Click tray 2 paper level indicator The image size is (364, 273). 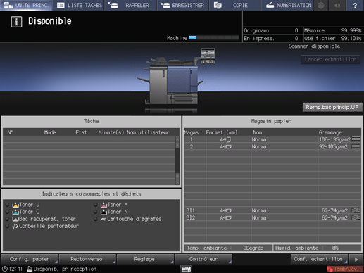(356, 146)
